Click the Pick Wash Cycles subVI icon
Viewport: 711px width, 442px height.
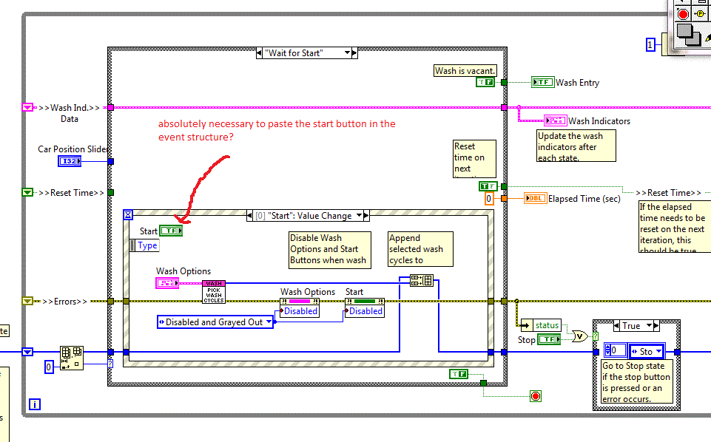[x=214, y=292]
